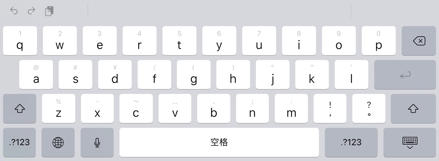439x161 pixels.
Task: Tap the letter z key
Action: (x=58, y=109)
